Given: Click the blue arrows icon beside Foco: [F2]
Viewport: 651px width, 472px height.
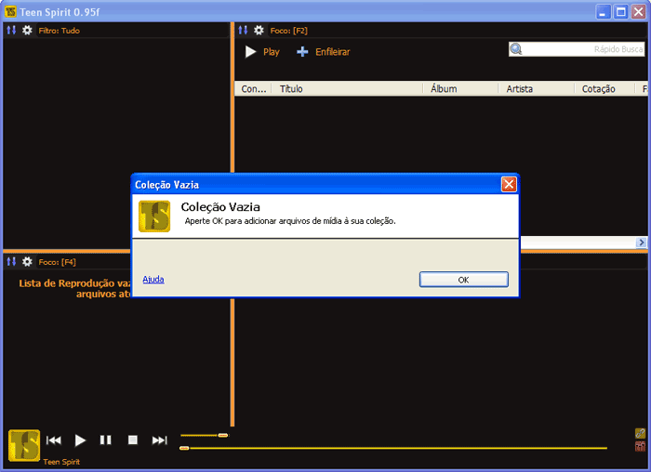Looking at the screenshot, I should tap(243, 31).
